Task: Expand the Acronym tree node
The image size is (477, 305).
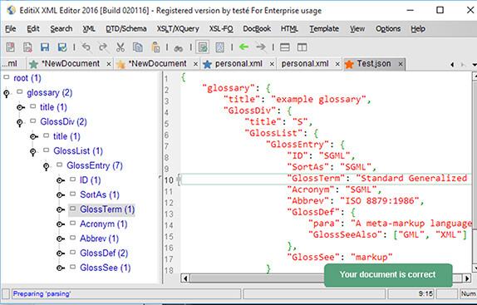Action: pos(60,224)
